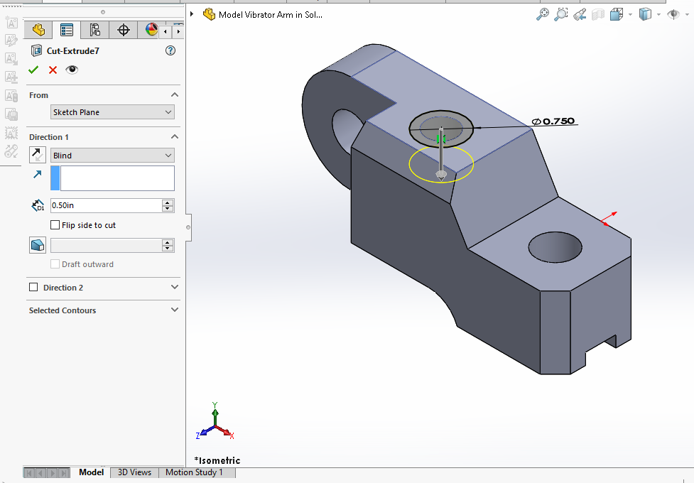Switch to the Motion Study 1 tab

(x=194, y=472)
